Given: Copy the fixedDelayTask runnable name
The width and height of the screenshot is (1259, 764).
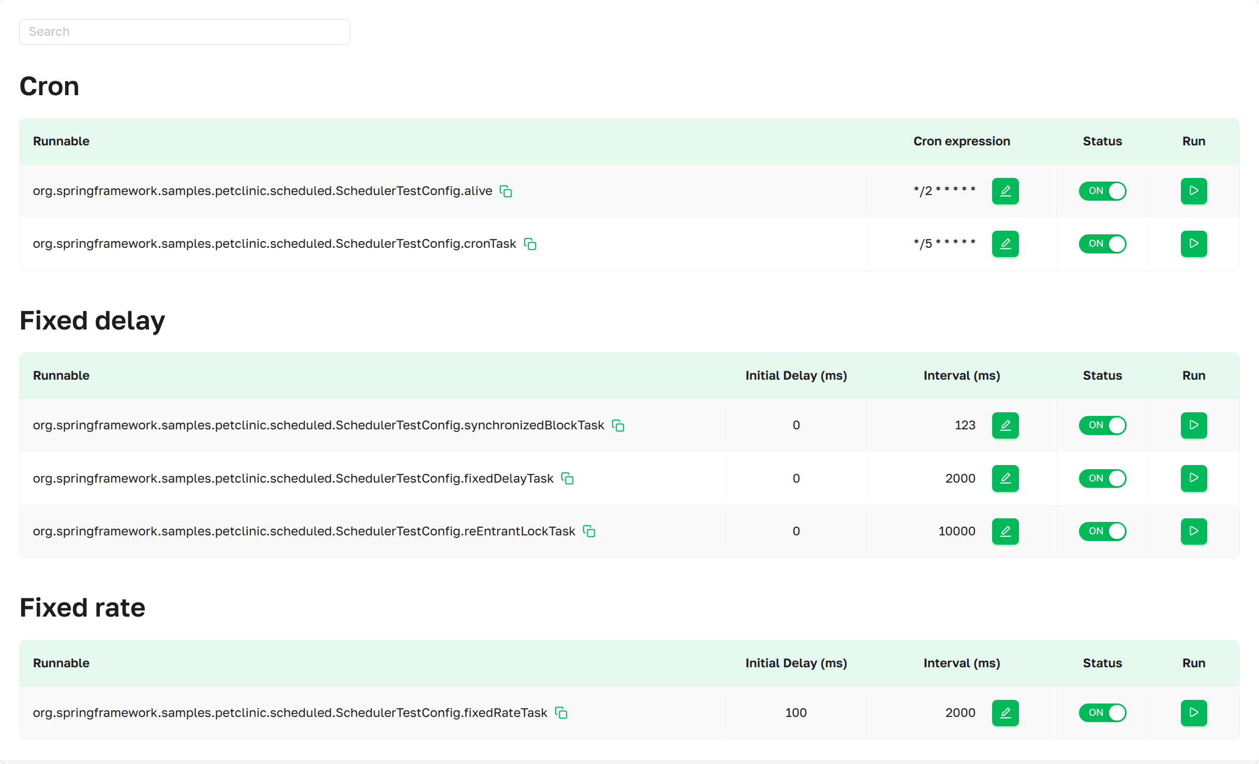Looking at the screenshot, I should pos(567,479).
